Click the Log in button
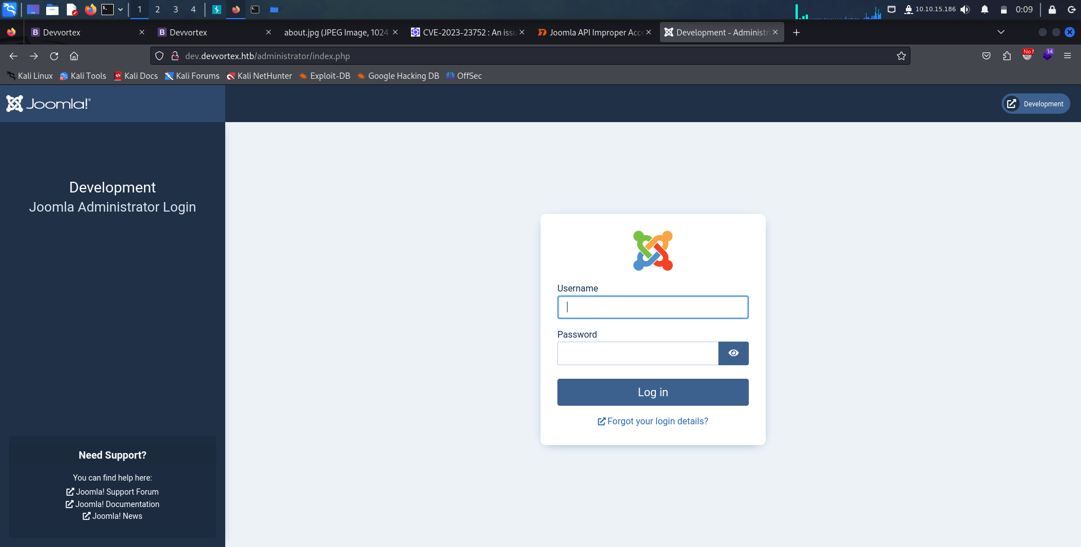Screen dimensions: 1081x547 tap(653, 392)
